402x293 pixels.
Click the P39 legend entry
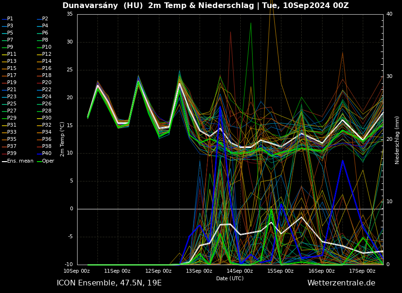click(x=11, y=154)
